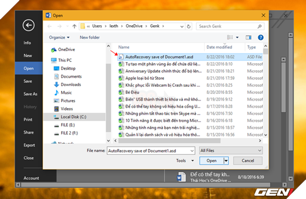Sort files by Date modified column

(220, 47)
